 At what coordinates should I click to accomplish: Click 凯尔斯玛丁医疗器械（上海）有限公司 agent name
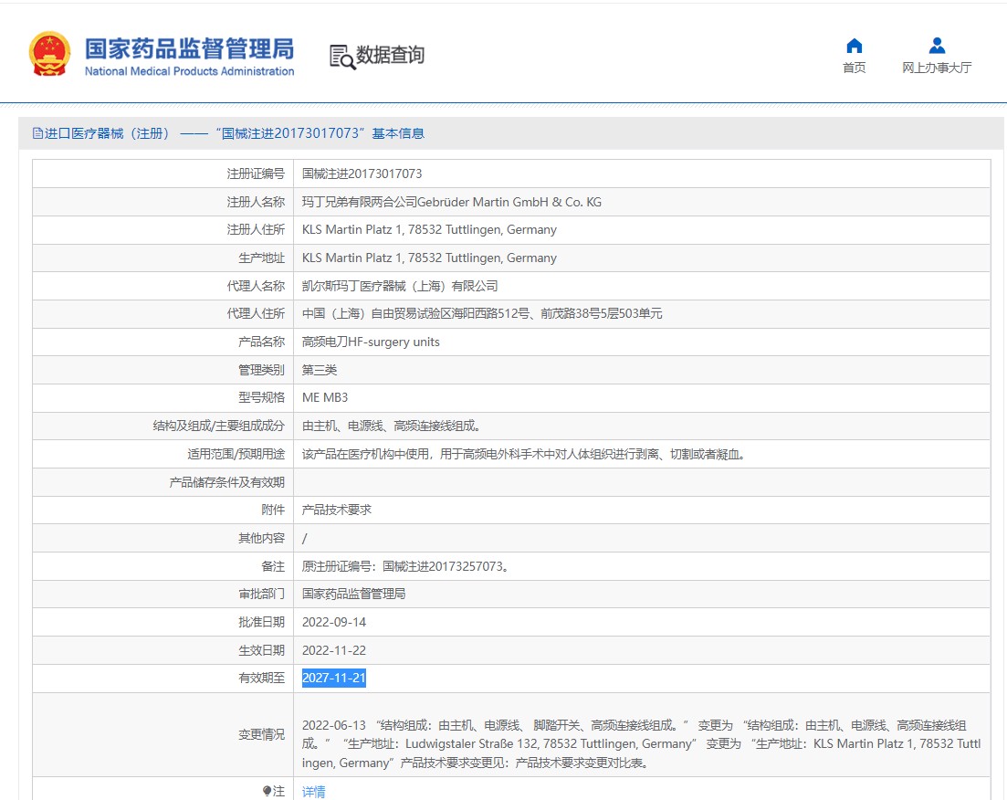point(400,286)
